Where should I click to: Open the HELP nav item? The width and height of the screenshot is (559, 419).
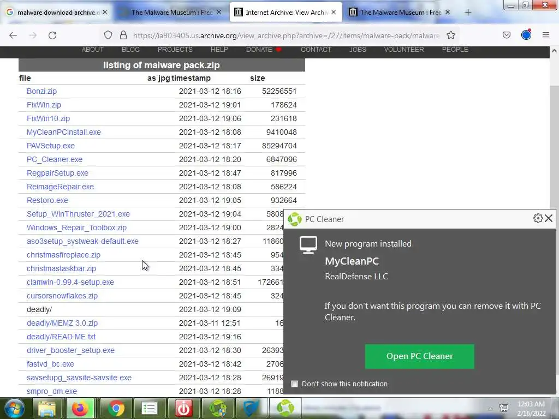click(x=219, y=50)
